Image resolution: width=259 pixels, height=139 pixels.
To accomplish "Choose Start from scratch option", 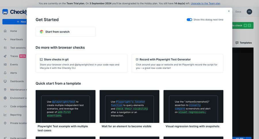I will 66,32.
